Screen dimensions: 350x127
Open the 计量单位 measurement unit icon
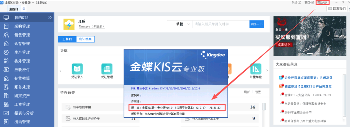[256, 71]
